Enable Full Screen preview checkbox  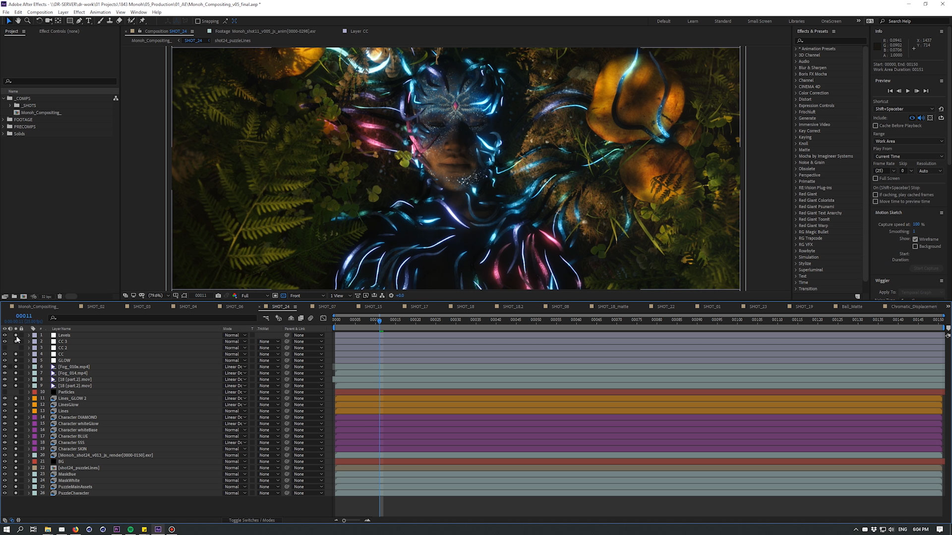coord(875,178)
